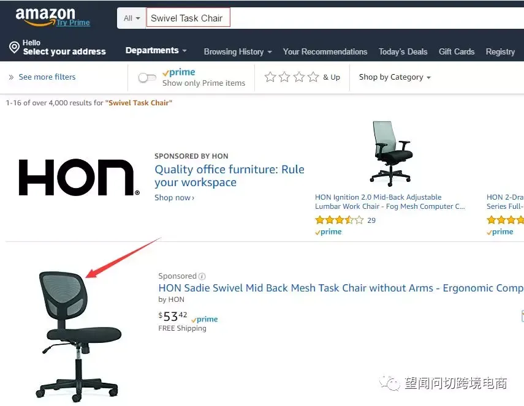Expand the Departments menu

pos(156,50)
